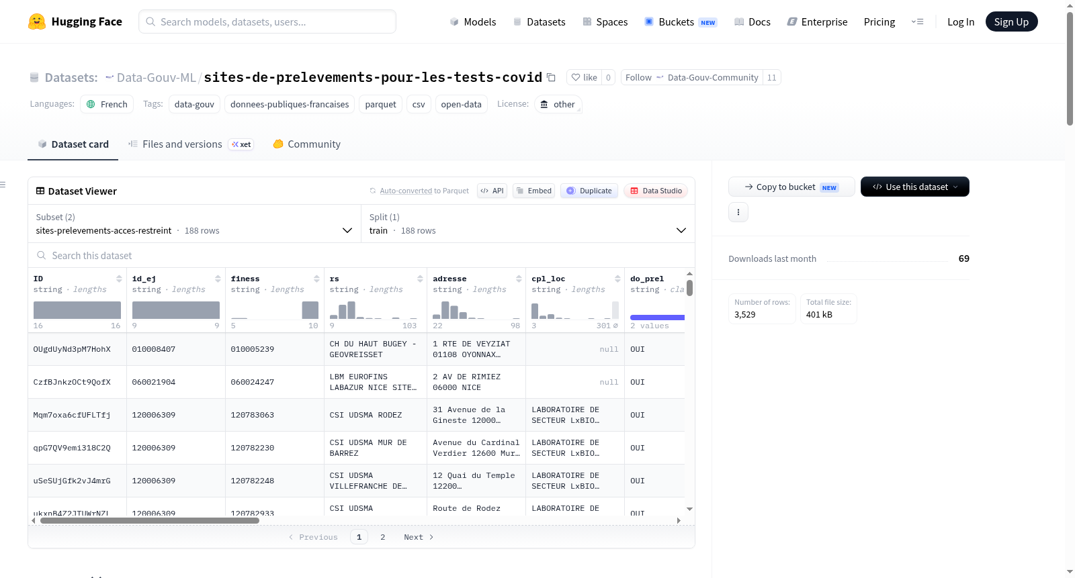Click the page's vertical scrollbar

(1070, 67)
